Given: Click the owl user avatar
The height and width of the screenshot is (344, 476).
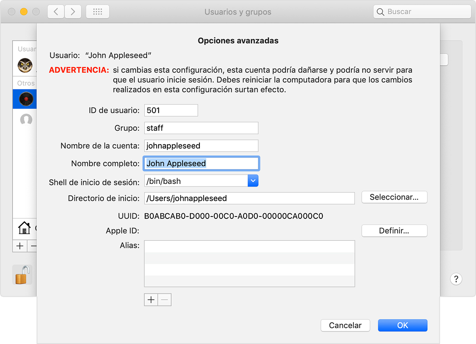Looking at the screenshot, I should click(25, 65).
